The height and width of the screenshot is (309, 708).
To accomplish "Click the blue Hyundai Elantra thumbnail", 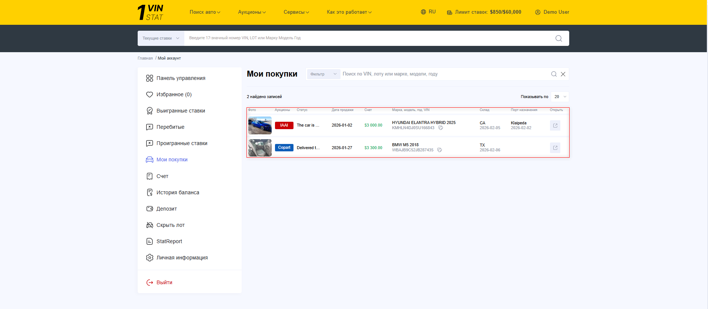I will click(260, 125).
